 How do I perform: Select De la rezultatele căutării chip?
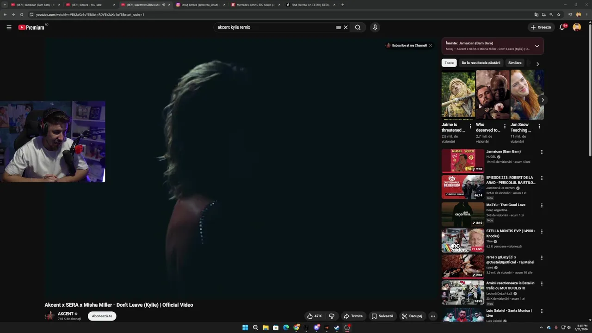click(x=481, y=63)
